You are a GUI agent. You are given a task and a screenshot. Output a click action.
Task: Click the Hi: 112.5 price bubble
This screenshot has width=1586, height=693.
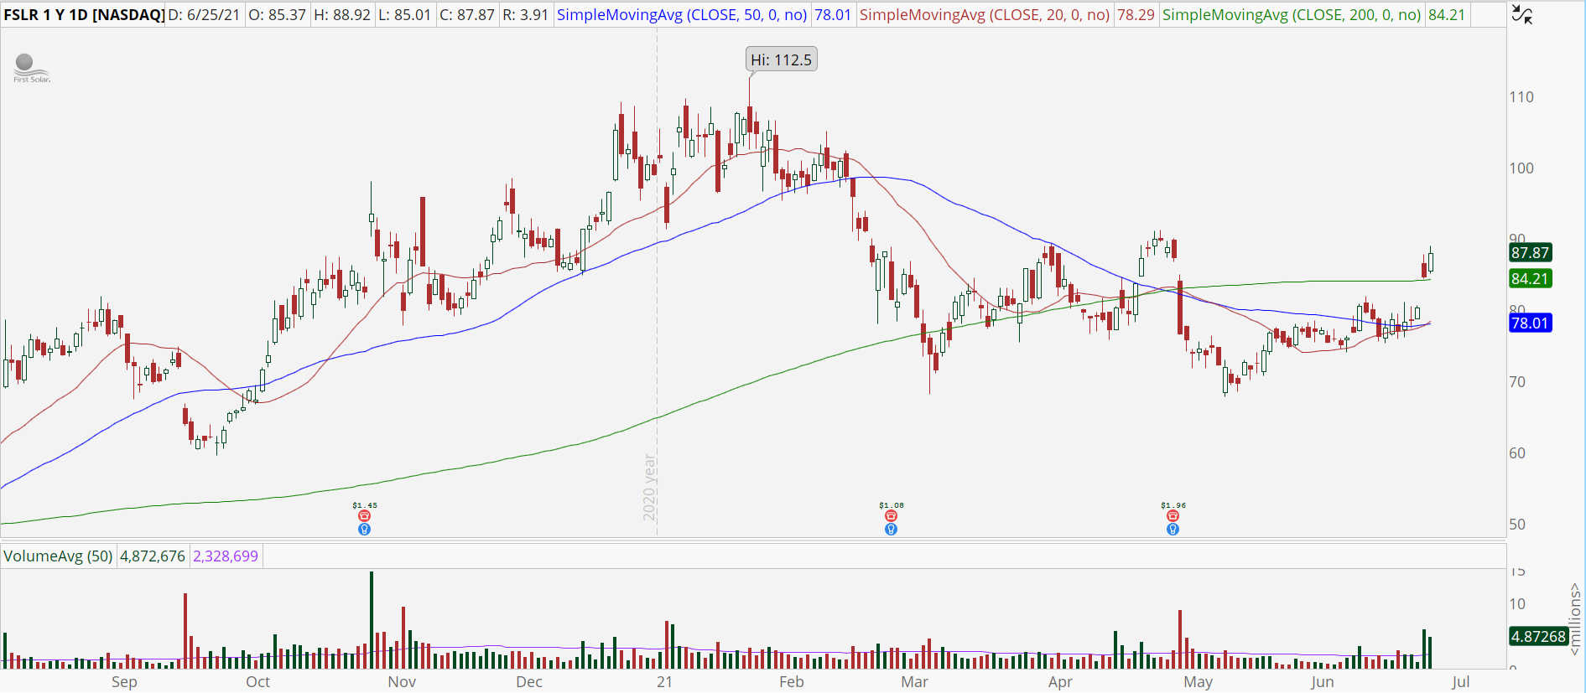[x=781, y=59]
